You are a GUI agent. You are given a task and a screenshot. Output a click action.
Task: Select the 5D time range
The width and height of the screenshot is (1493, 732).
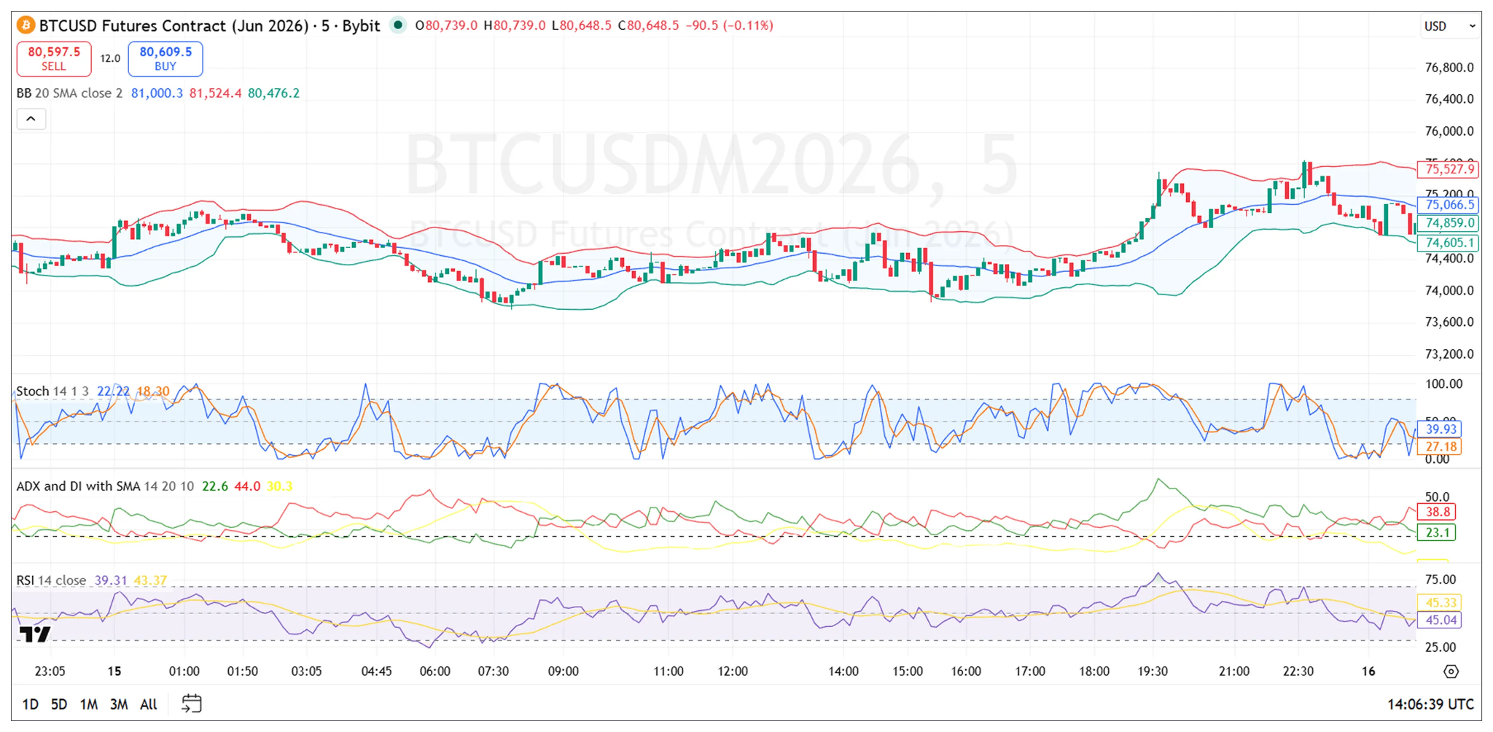59,704
